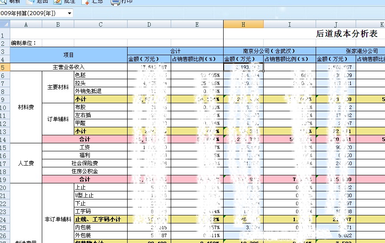Click the 打印 printer icon
Viewport: 385px width, 243px height.
(x=115, y=2)
